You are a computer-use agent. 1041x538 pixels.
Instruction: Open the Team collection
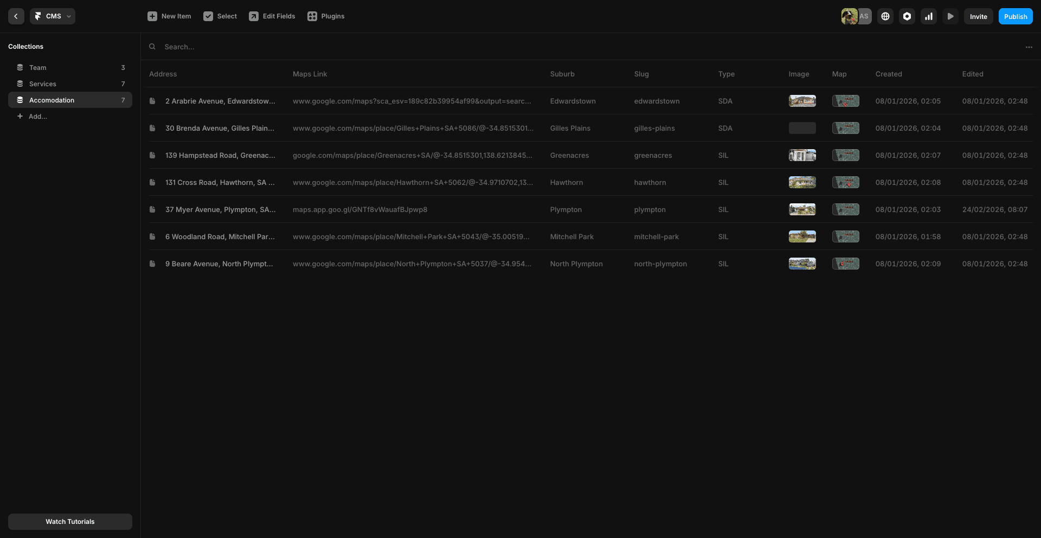point(38,67)
